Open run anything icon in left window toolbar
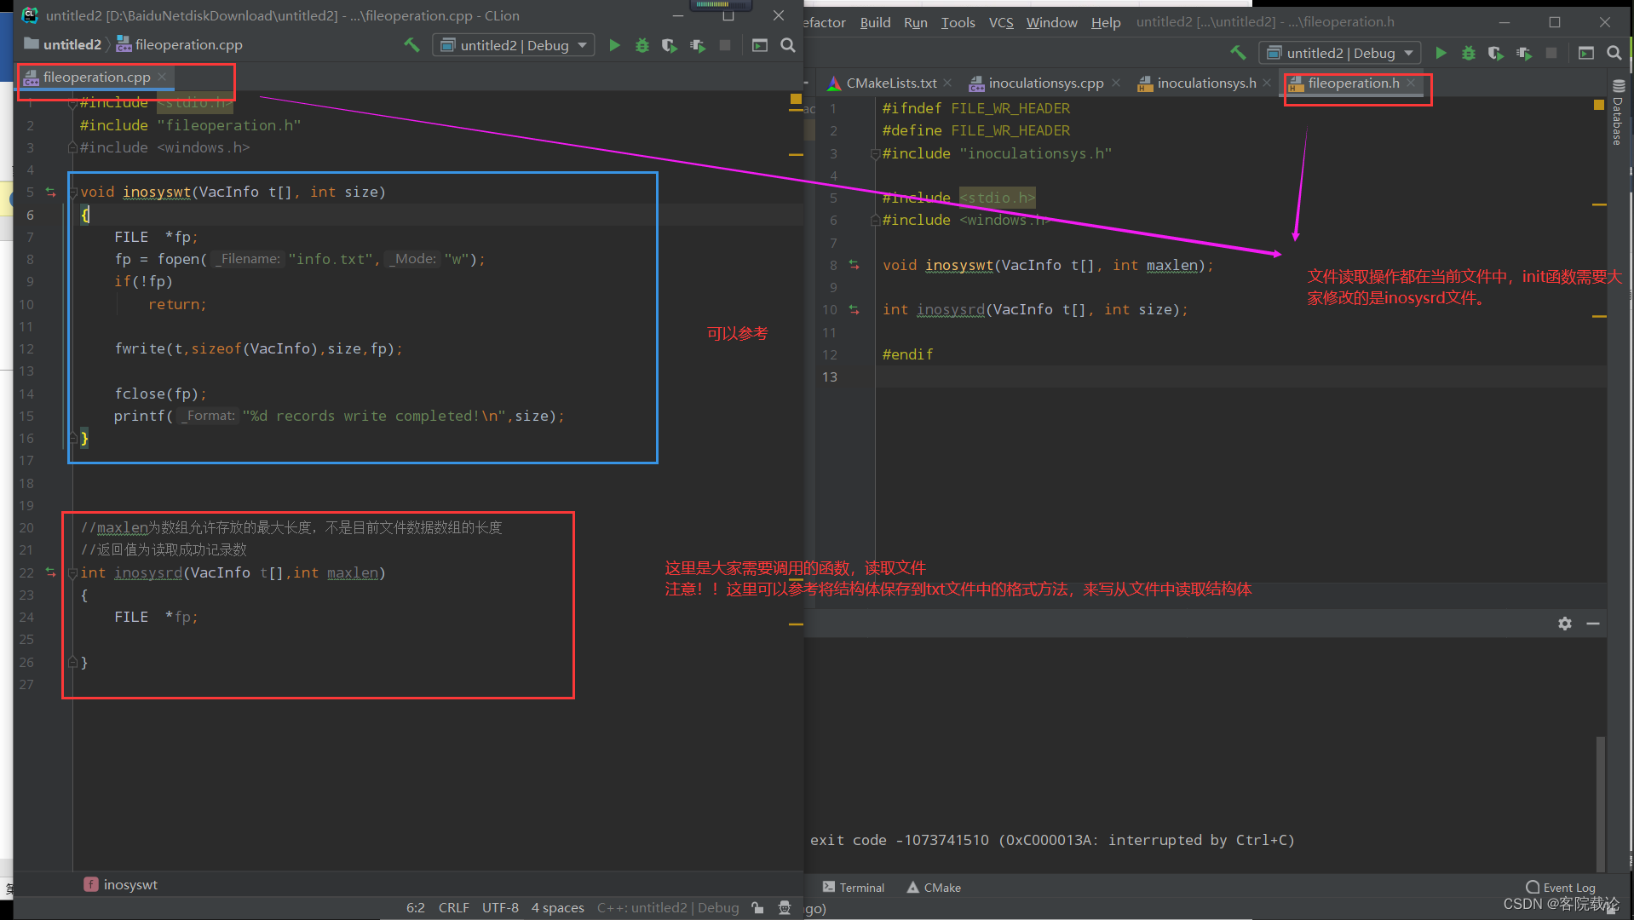This screenshot has height=920, width=1634. pos(760,45)
